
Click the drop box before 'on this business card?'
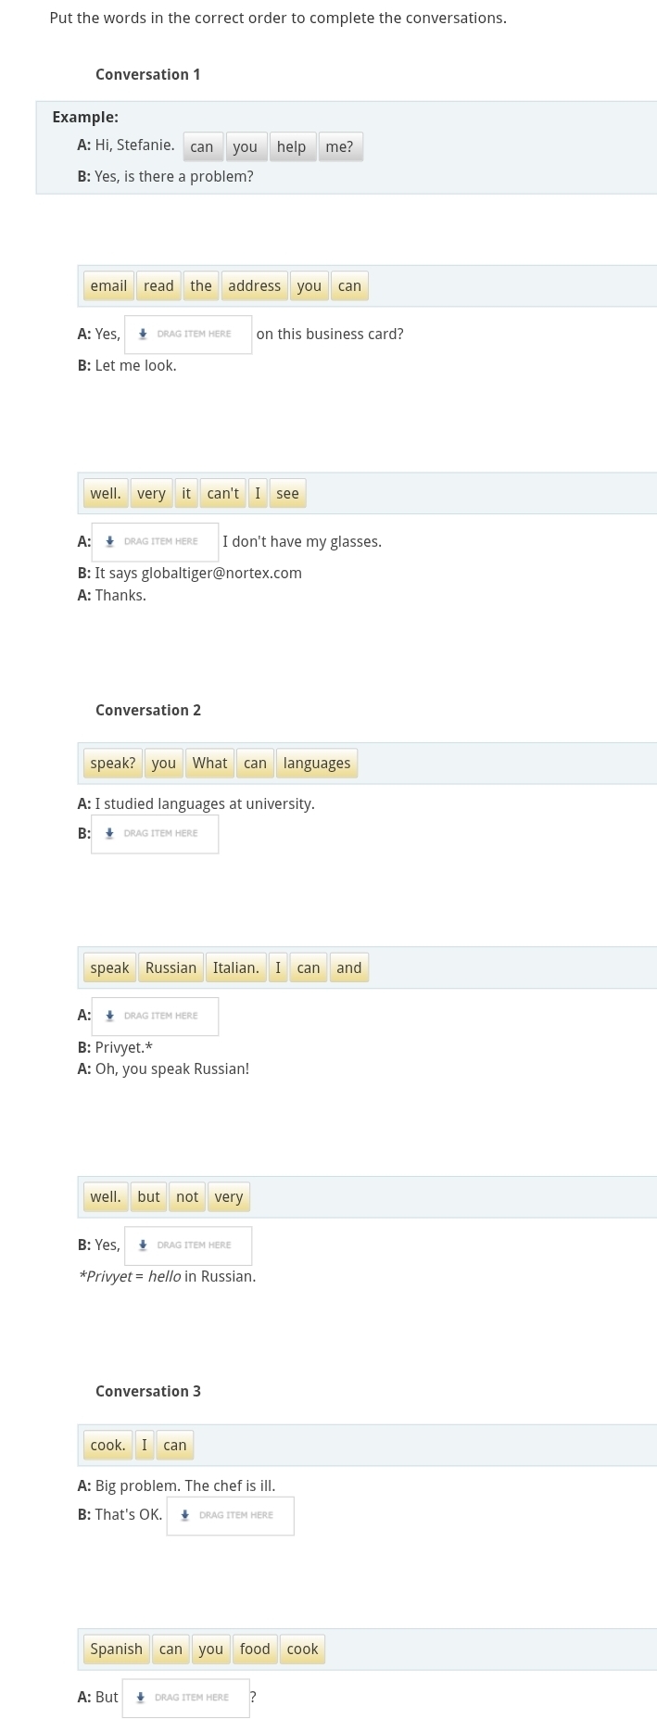188,335
